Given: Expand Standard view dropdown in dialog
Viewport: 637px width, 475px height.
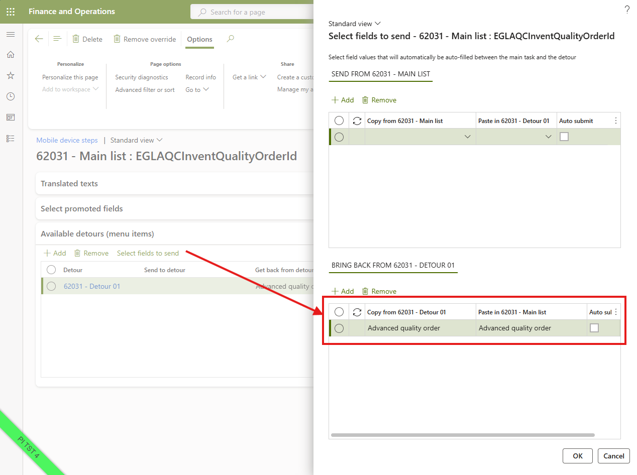Looking at the screenshot, I should click(355, 24).
